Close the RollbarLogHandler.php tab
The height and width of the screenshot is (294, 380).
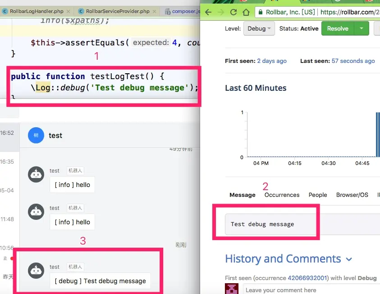pos(69,11)
